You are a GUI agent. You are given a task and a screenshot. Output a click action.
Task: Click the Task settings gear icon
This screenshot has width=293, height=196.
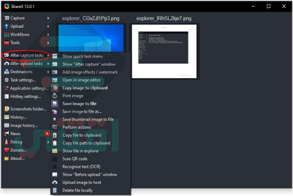pos(6,80)
